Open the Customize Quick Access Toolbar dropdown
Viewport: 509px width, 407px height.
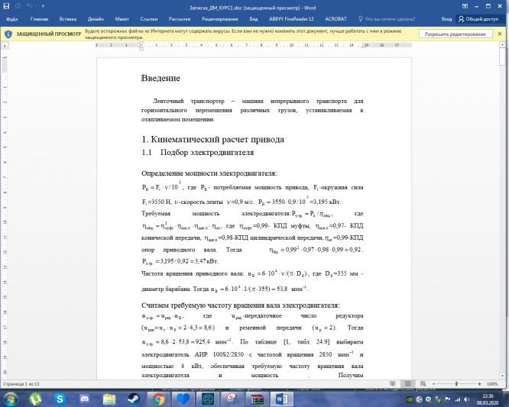[43, 6]
